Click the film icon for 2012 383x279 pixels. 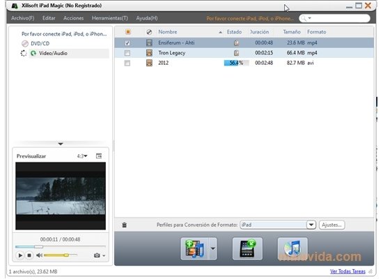(x=149, y=63)
